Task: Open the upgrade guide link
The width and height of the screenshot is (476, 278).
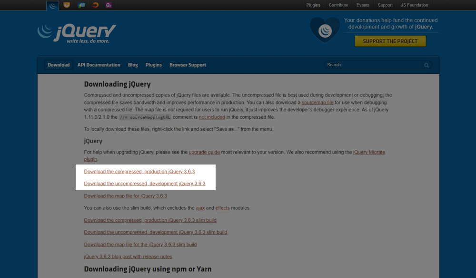Action: [204, 152]
